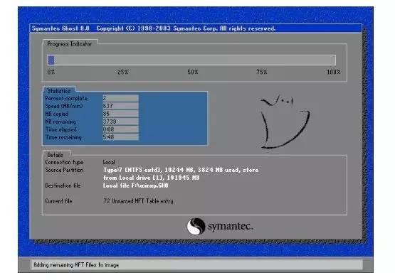Image resolution: width=395 pixels, height=280 pixels.
Task: Click the 'symantec.' wordmark text
Action: click(x=231, y=226)
